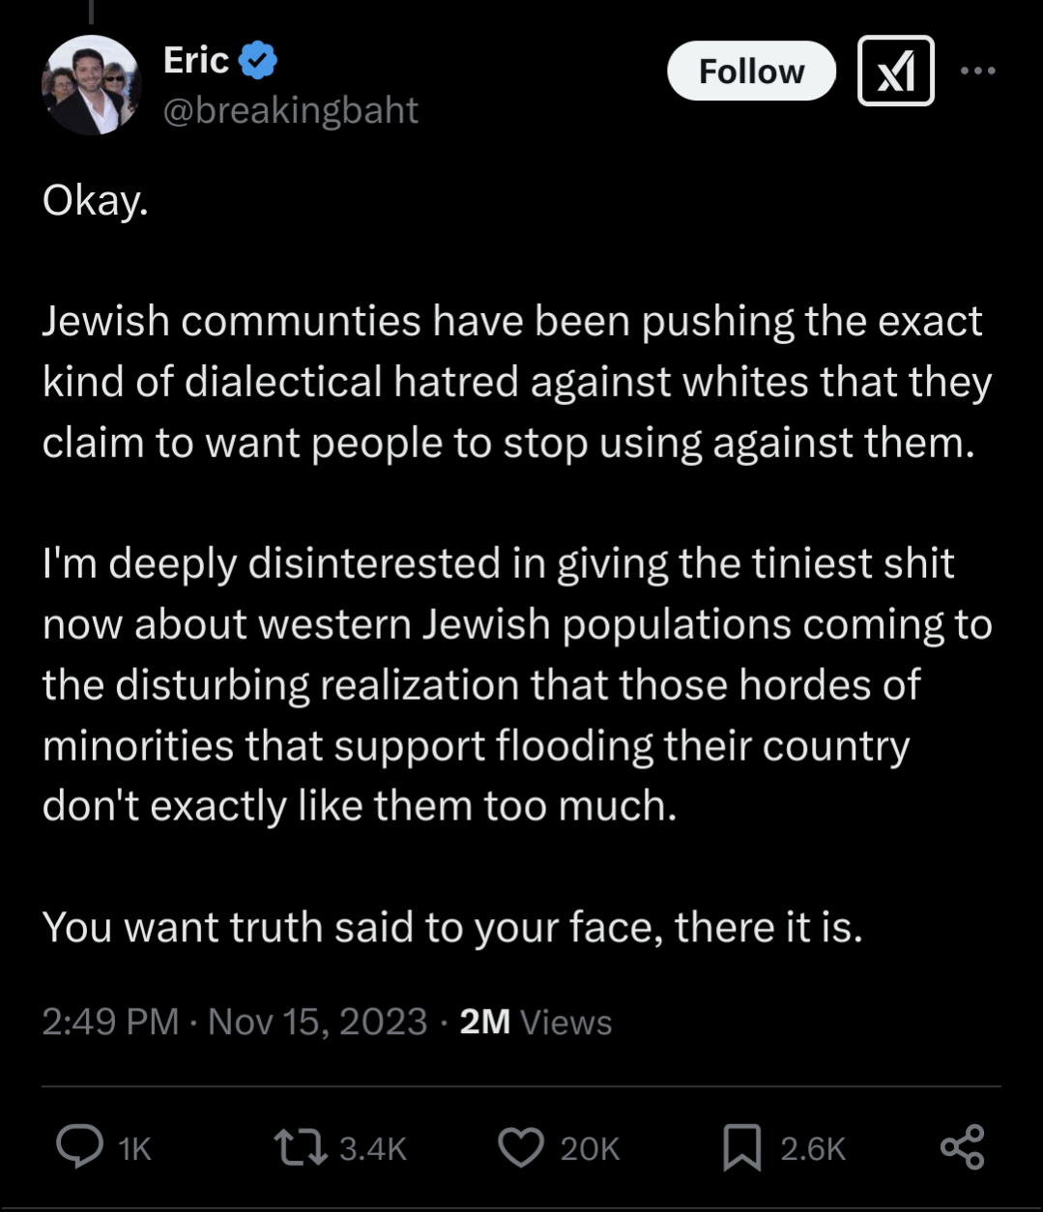Click the 2M Views count

(x=536, y=1022)
